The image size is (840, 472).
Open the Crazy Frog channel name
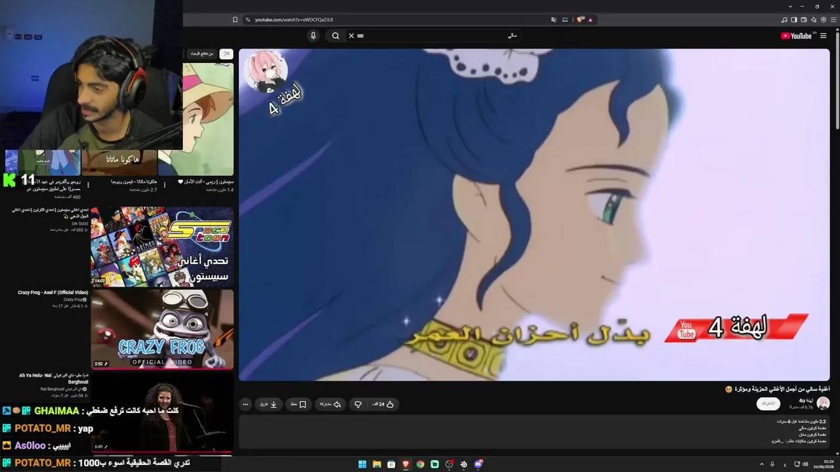click(73, 300)
